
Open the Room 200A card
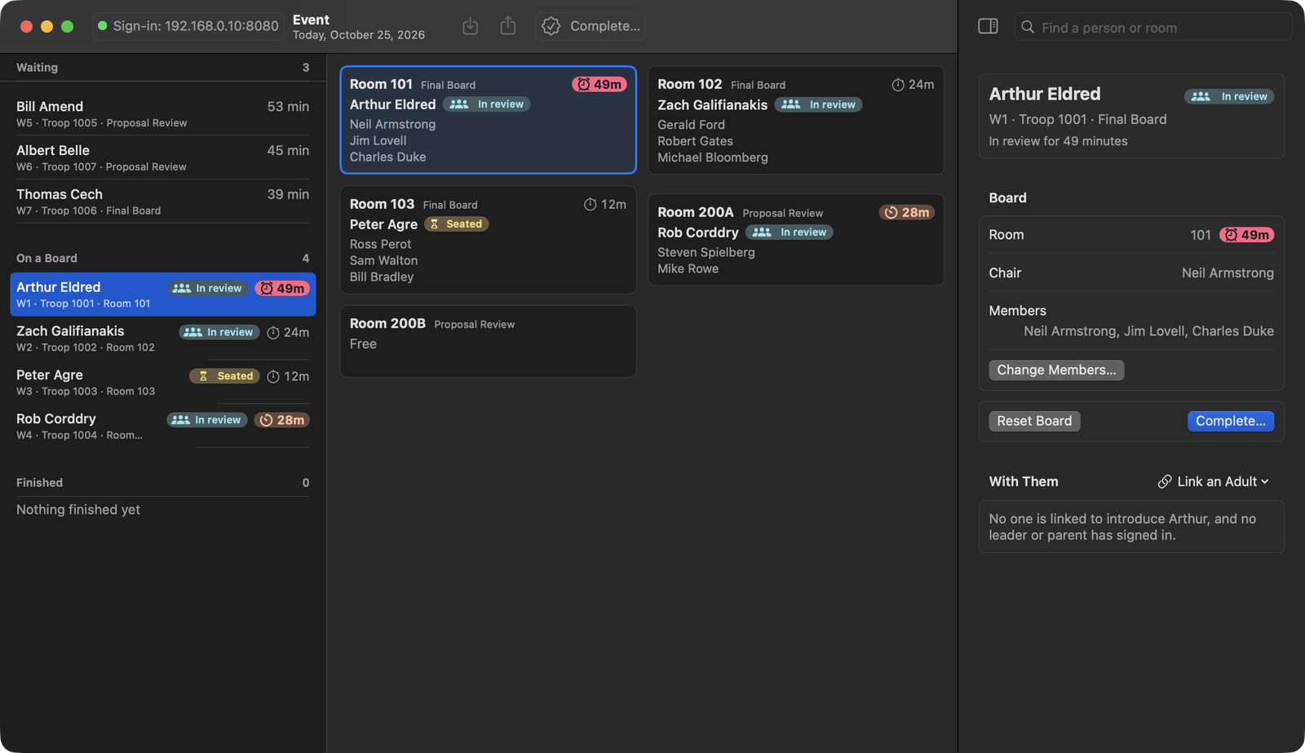pyautogui.click(x=796, y=240)
